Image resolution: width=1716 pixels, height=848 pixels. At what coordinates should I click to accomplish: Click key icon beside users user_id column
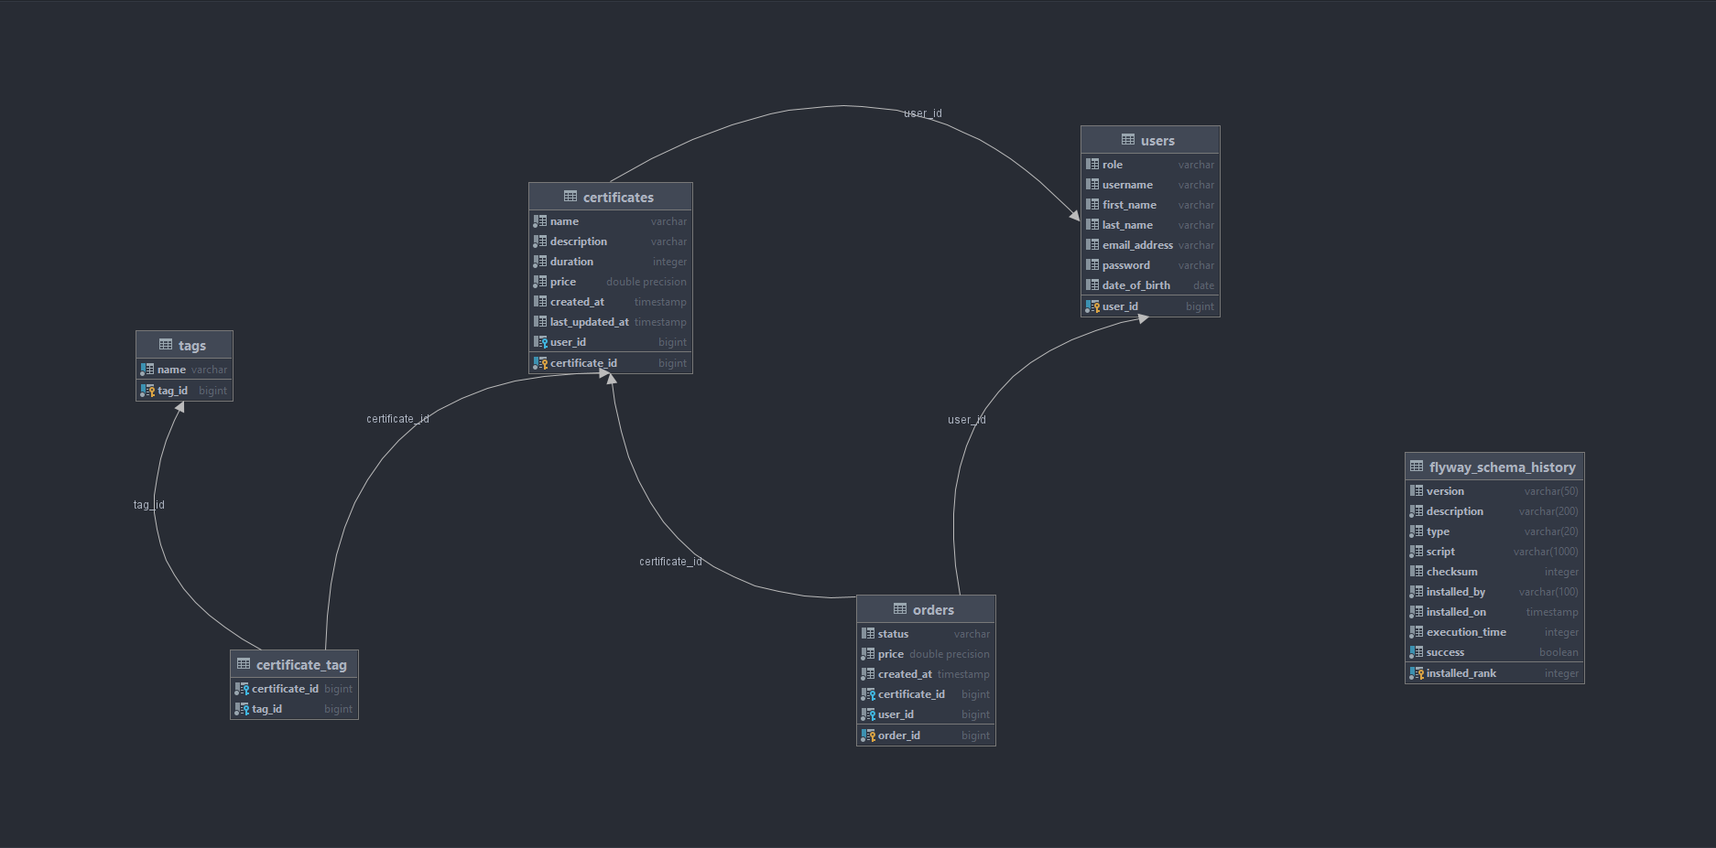click(1092, 306)
